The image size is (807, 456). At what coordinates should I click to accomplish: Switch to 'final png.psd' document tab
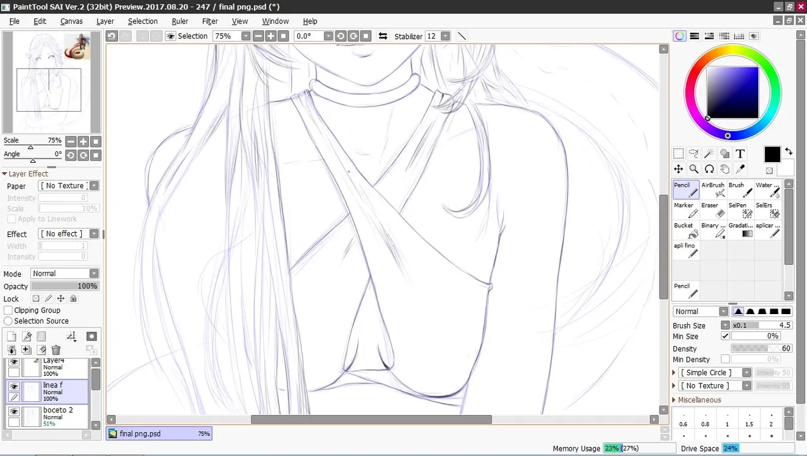click(159, 434)
